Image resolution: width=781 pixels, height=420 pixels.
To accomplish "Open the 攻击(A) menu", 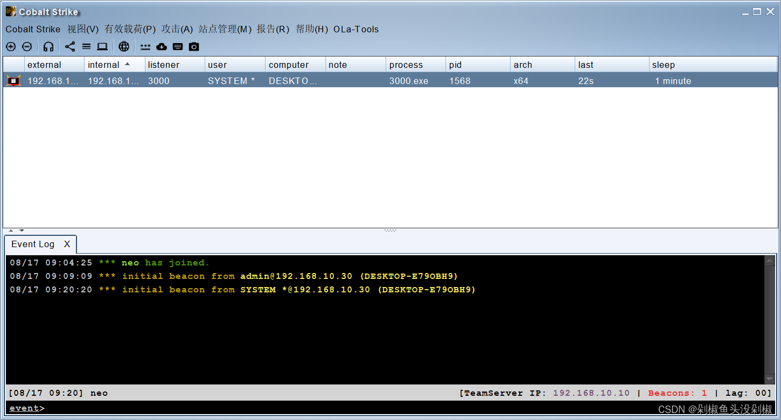I will pos(177,29).
